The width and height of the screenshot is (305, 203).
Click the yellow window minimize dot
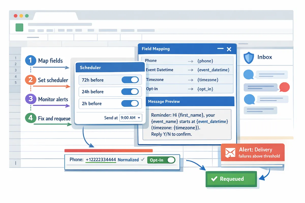(x=21, y=16)
